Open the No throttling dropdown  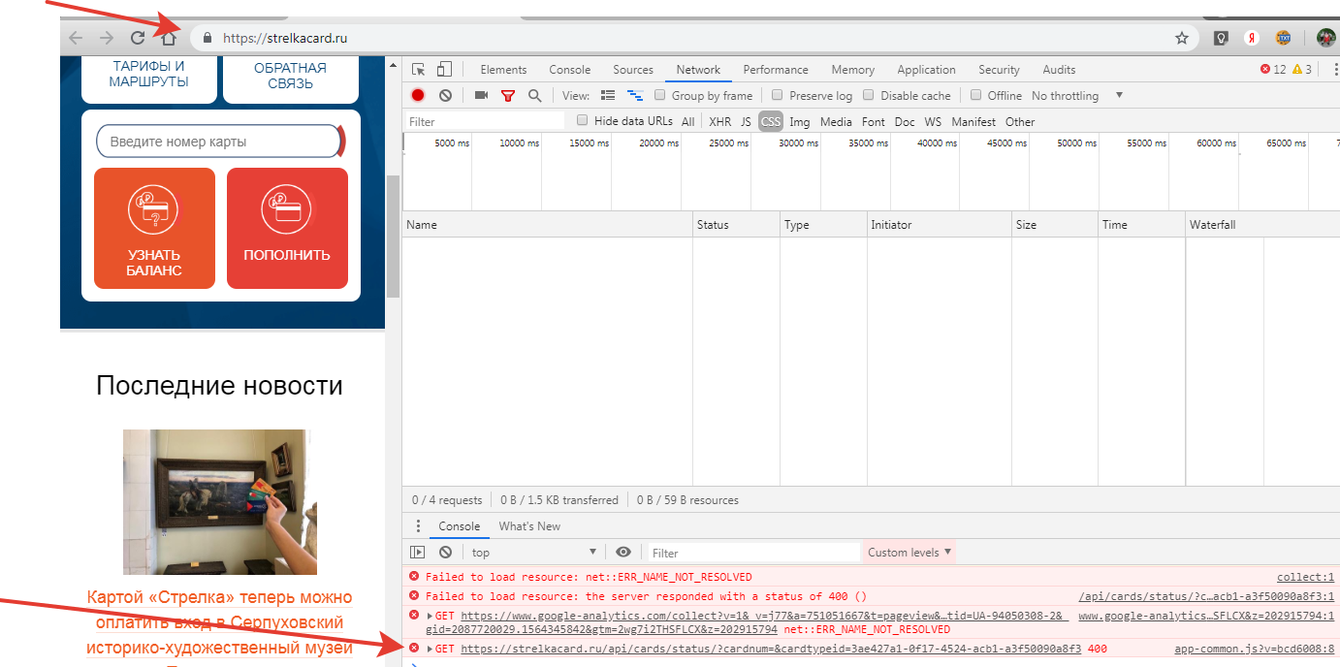(1076, 95)
